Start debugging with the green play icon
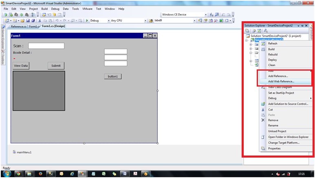Image resolution: width=315 pixels, height=178 pixels. pos(87,20)
